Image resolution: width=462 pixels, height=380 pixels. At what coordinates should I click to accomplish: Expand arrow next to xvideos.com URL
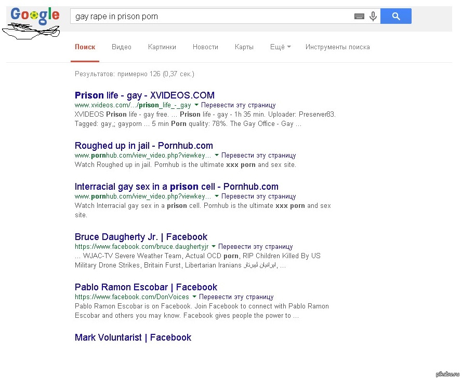pyautogui.click(x=196, y=105)
